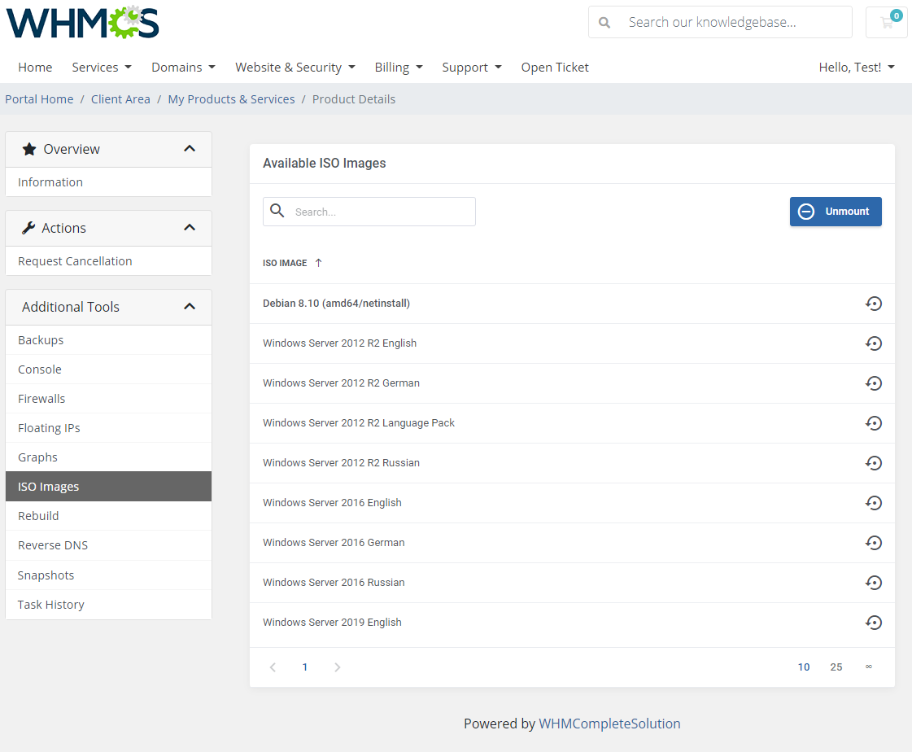Sort by ISO Image column arrow

[x=318, y=263]
